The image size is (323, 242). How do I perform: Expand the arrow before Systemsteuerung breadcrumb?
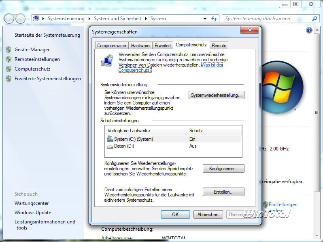tap(43, 19)
